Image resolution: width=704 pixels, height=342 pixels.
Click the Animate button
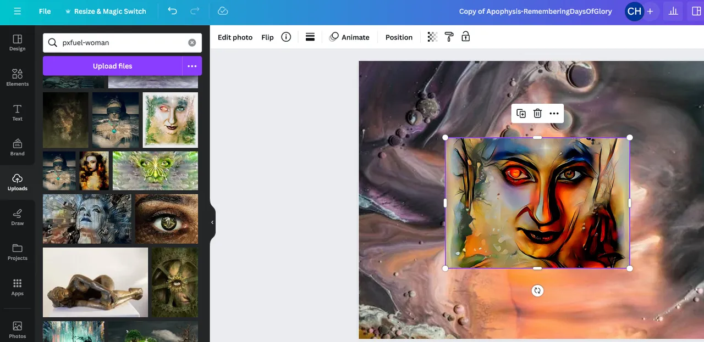[349, 37]
